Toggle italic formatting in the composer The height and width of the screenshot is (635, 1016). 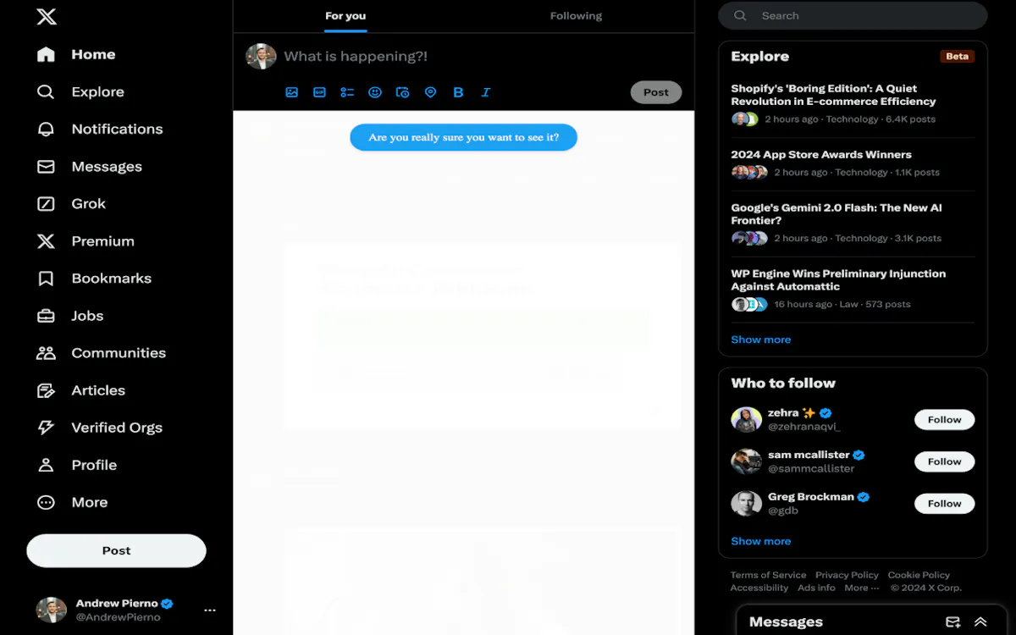pyautogui.click(x=486, y=92)
